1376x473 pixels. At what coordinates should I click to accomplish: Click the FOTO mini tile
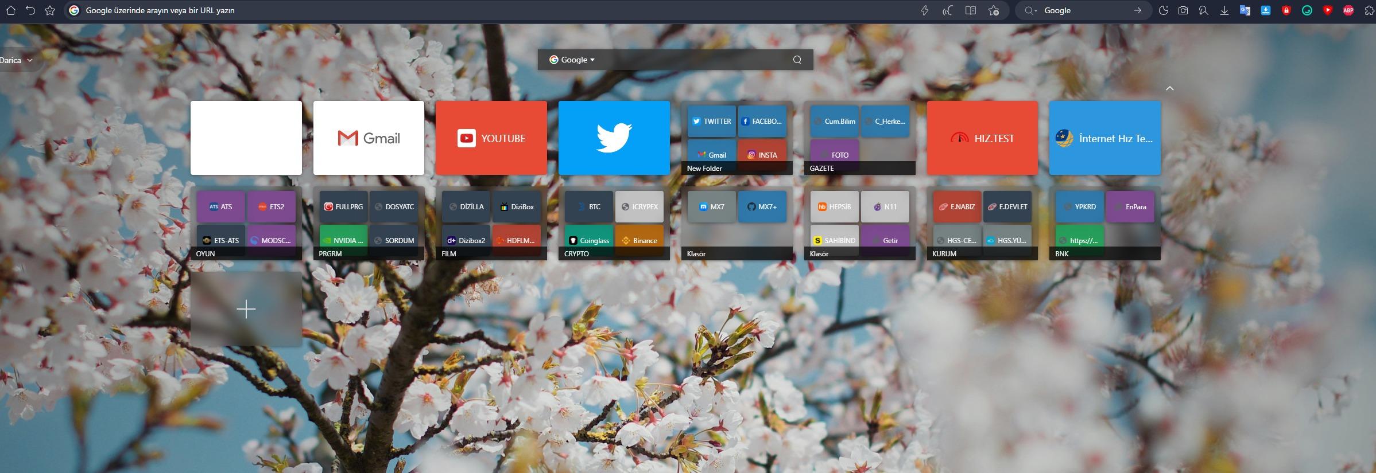835,154
